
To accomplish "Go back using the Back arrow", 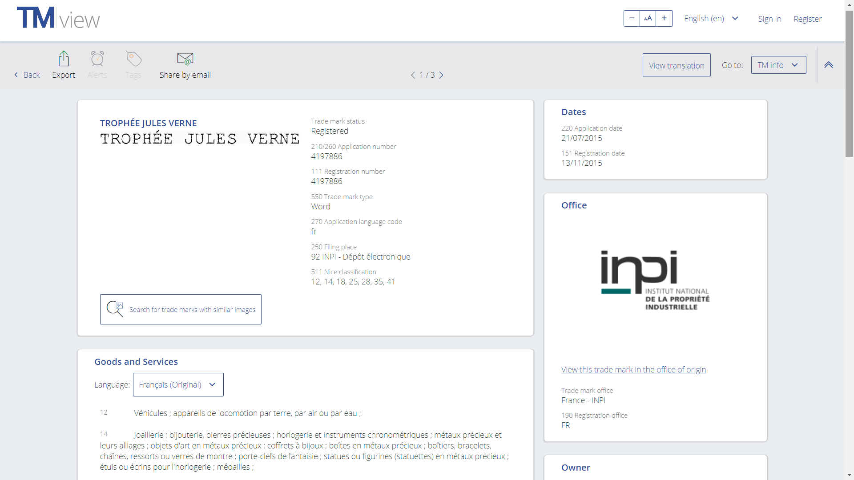I will (x=27, y=75).
